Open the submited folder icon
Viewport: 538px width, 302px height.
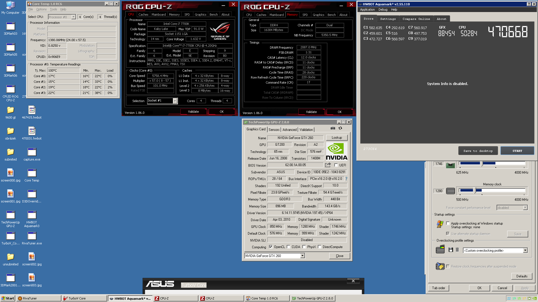click(x=11, y=154)
